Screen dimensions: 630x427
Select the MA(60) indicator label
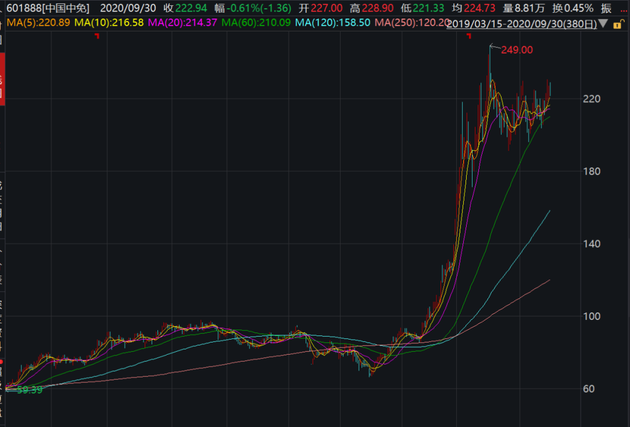pos(256,23)
